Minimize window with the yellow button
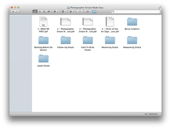 (15, 7)
